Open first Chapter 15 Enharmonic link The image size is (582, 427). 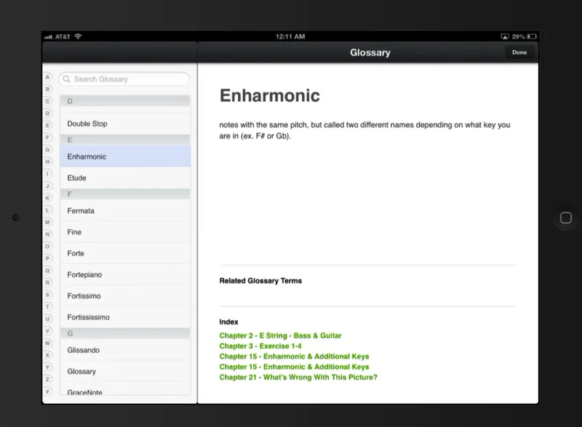[294, 356]
